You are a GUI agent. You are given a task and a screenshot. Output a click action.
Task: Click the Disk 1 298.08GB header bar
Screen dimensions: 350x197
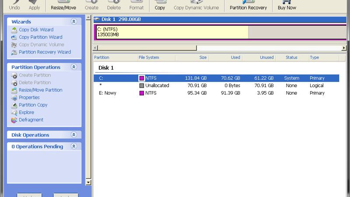click(220, 19)
